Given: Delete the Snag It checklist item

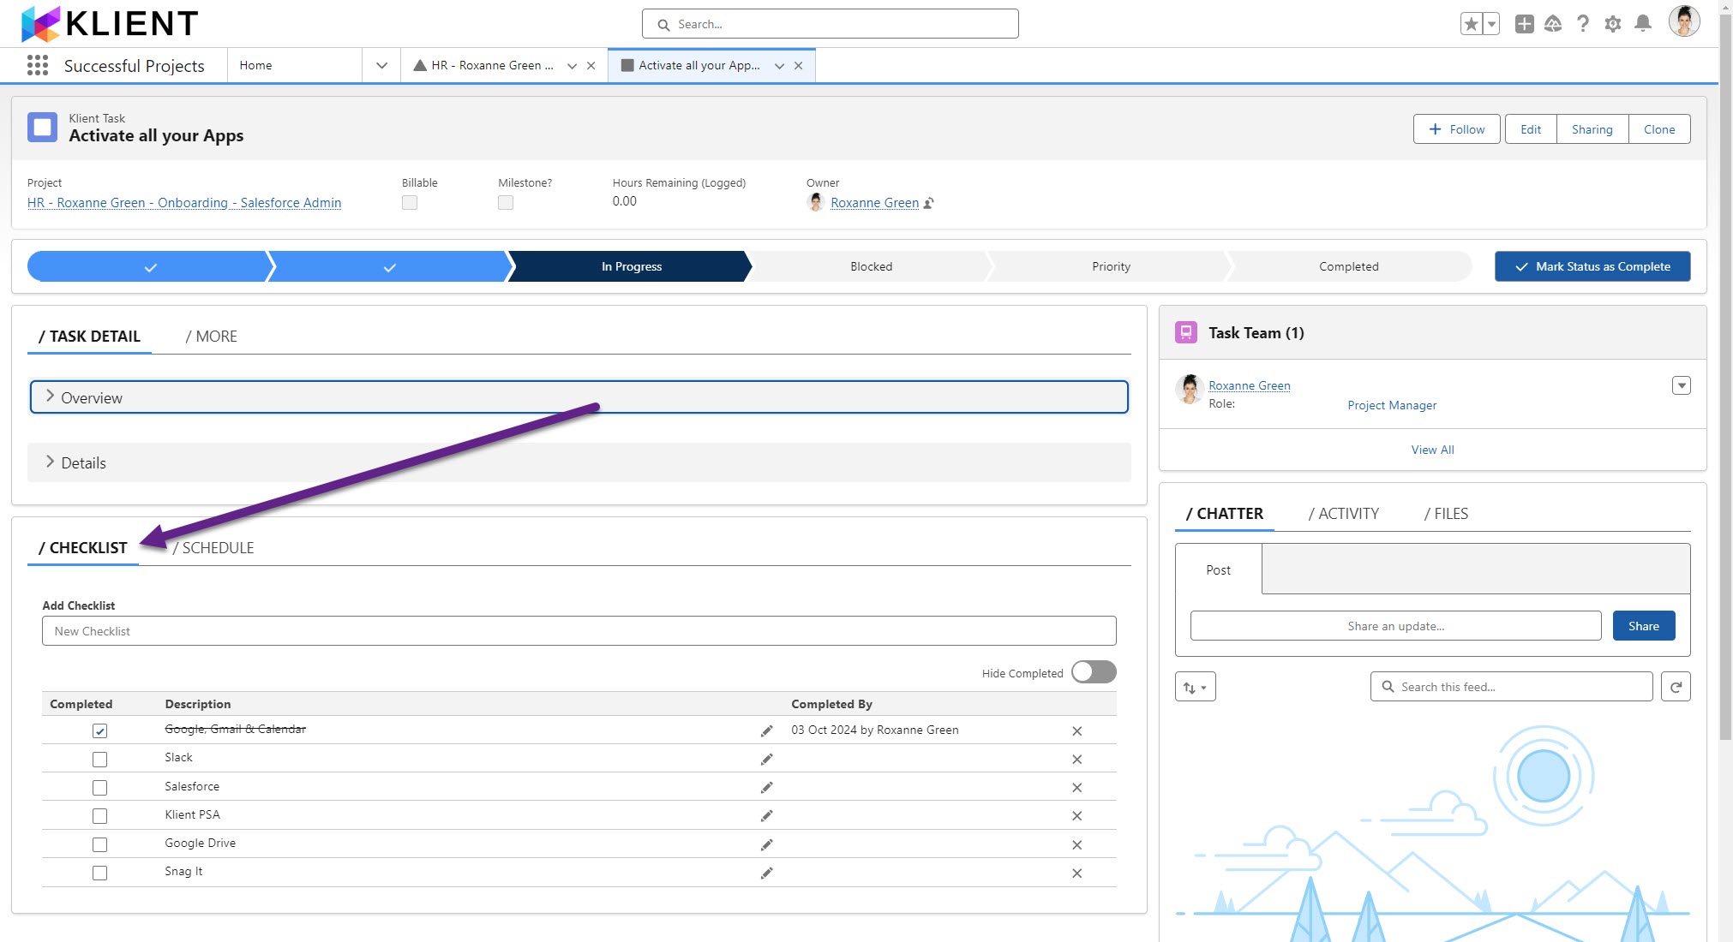Looking at the screenshot, I should click(1076, 873).
